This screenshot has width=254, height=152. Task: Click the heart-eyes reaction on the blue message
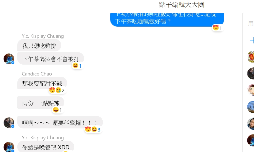coord(216,28)
